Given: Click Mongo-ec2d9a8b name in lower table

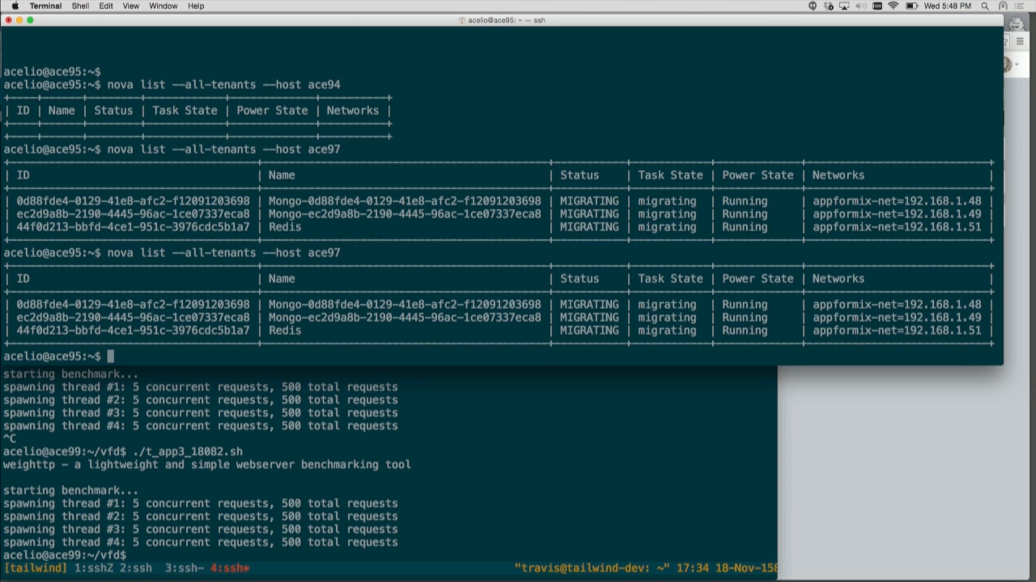Looking at the screenshot, I should [x=404, y=317].
